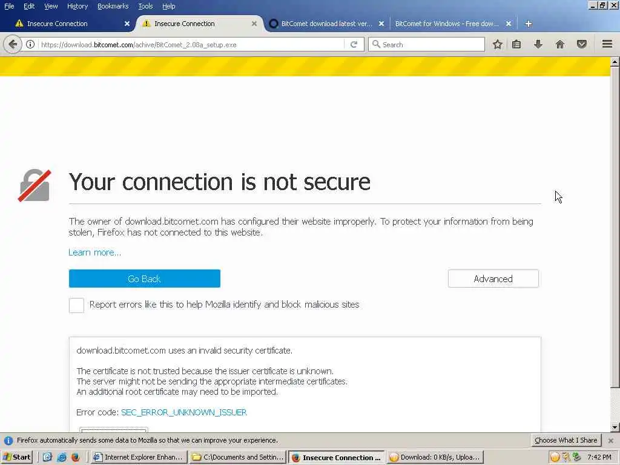Go to home page via house icon
The height and width of the screenshot is (465, 620).
coord(560,44)
